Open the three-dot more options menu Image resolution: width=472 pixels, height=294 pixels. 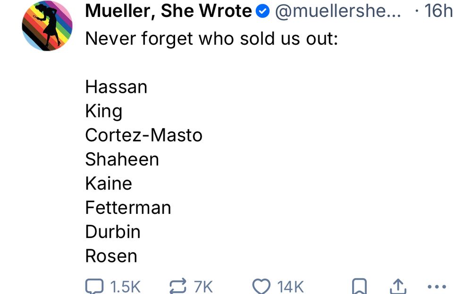point(436,286)
